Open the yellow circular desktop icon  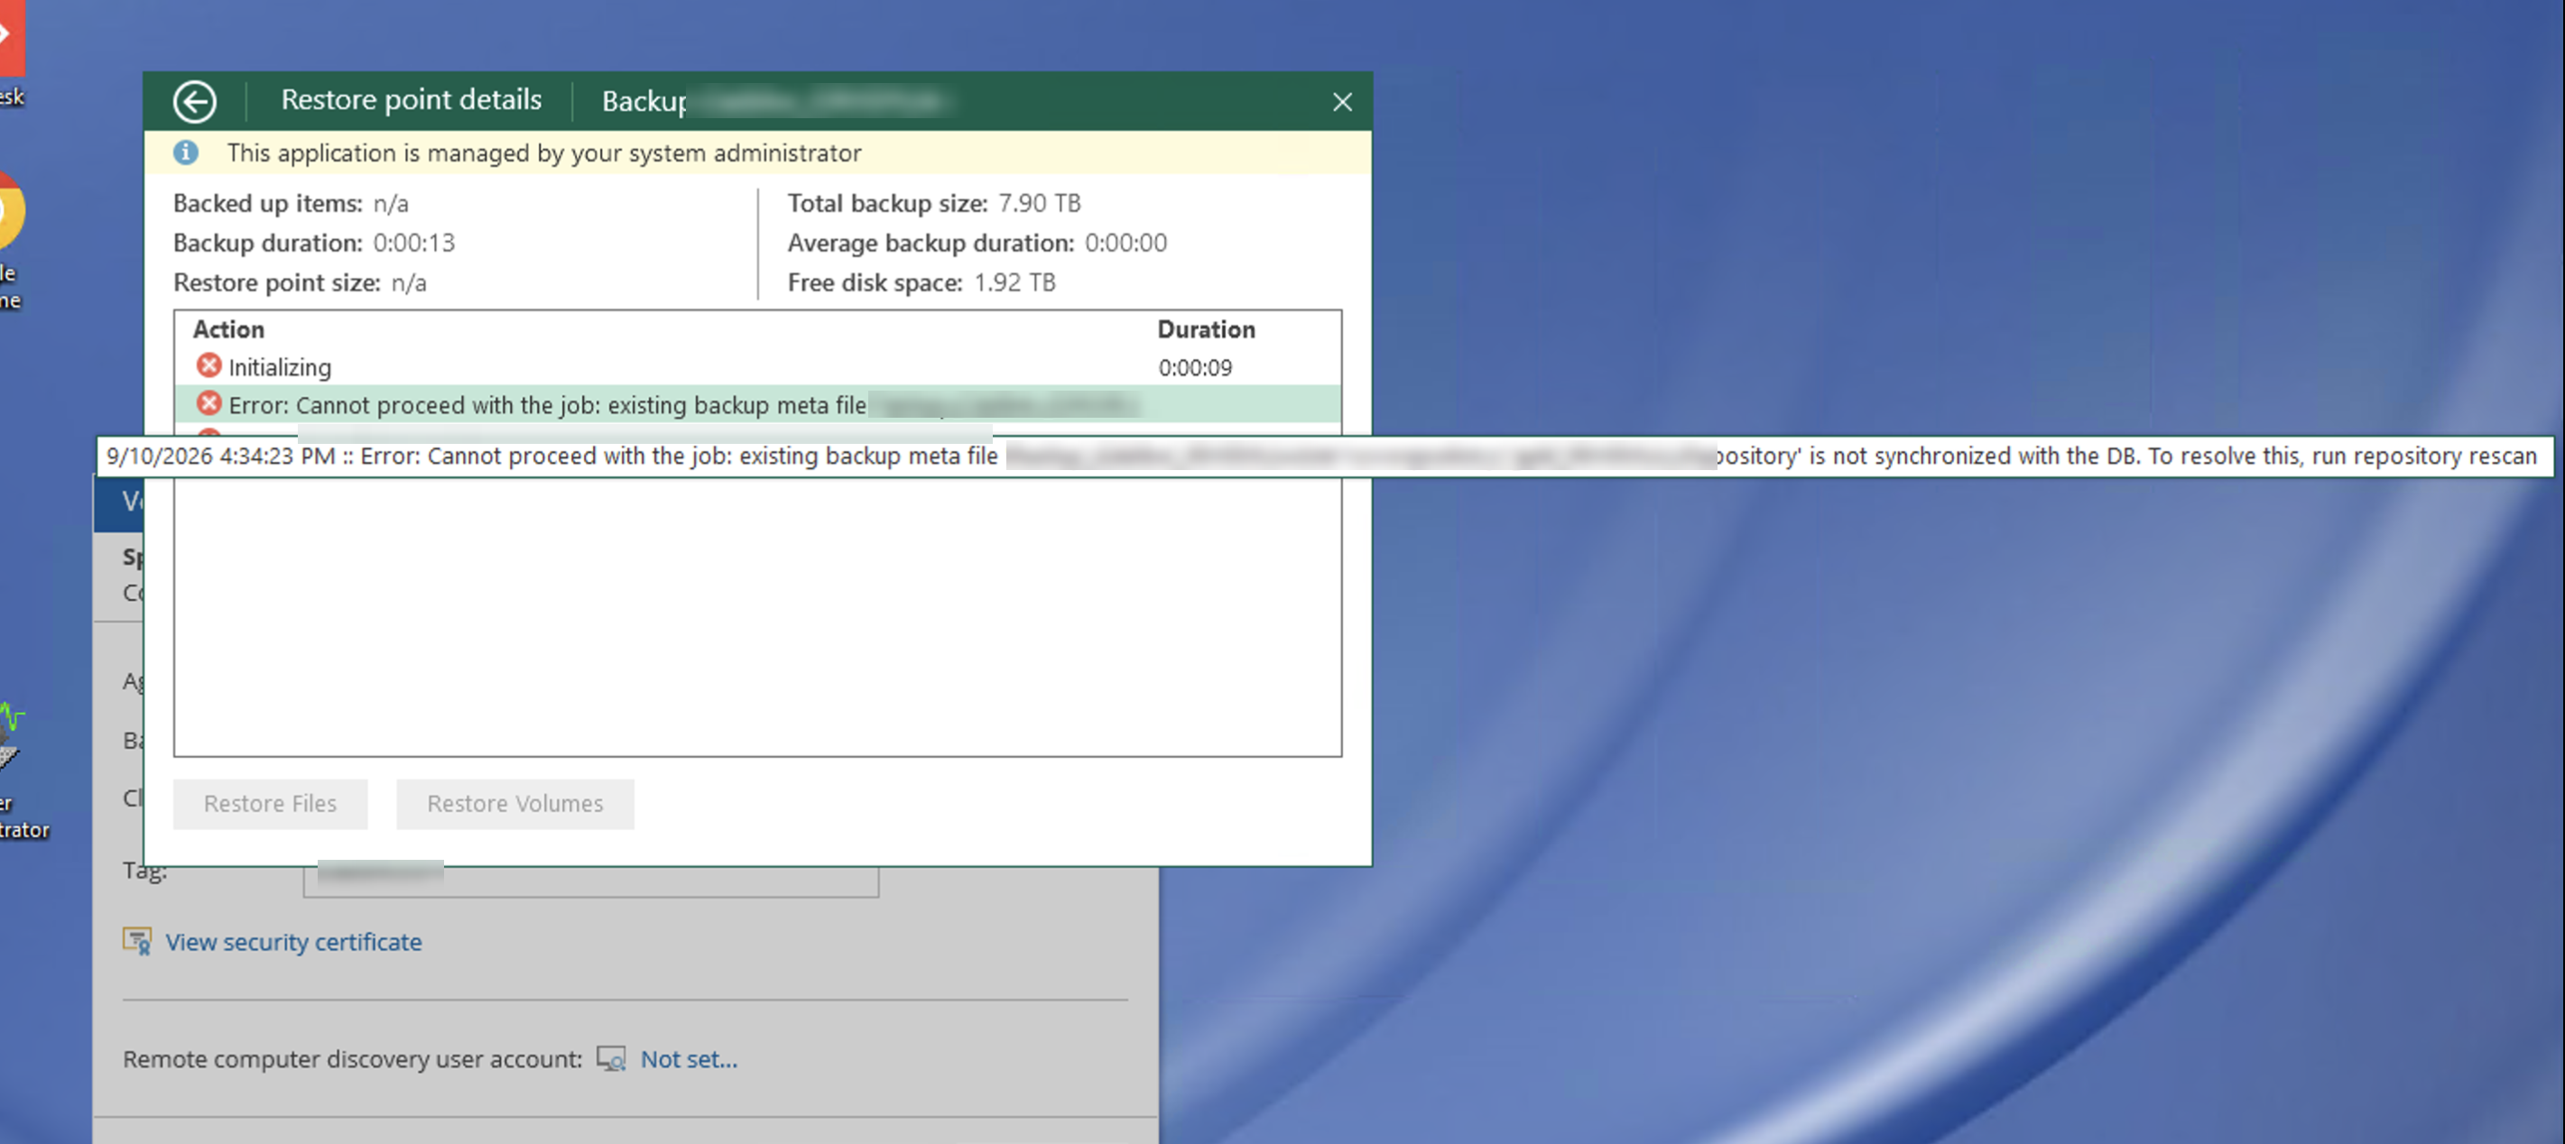click(x=10, y=211)
